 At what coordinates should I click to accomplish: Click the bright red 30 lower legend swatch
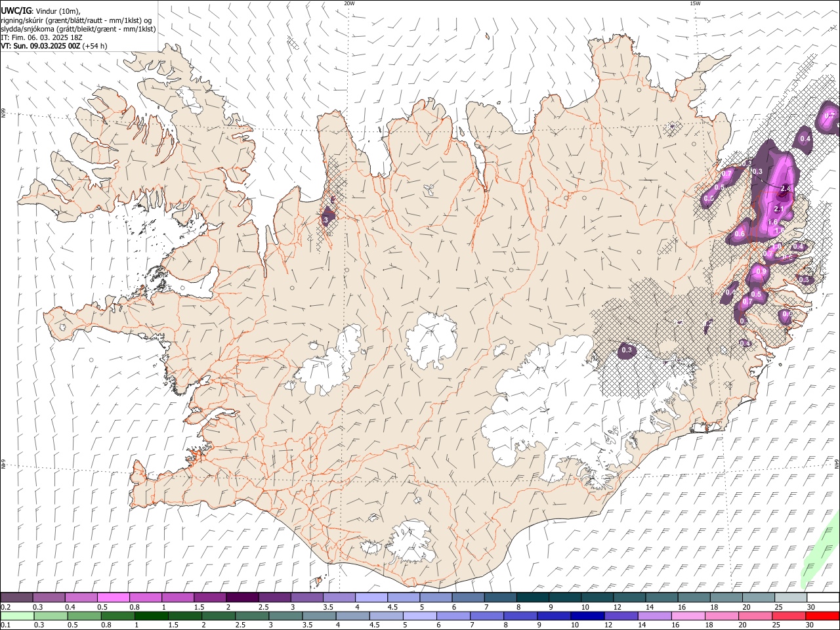(822, 616)
